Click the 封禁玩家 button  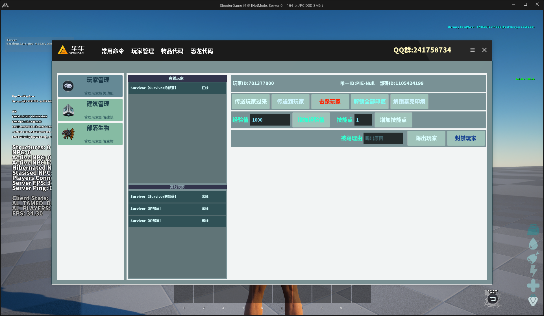click(465, 138)
